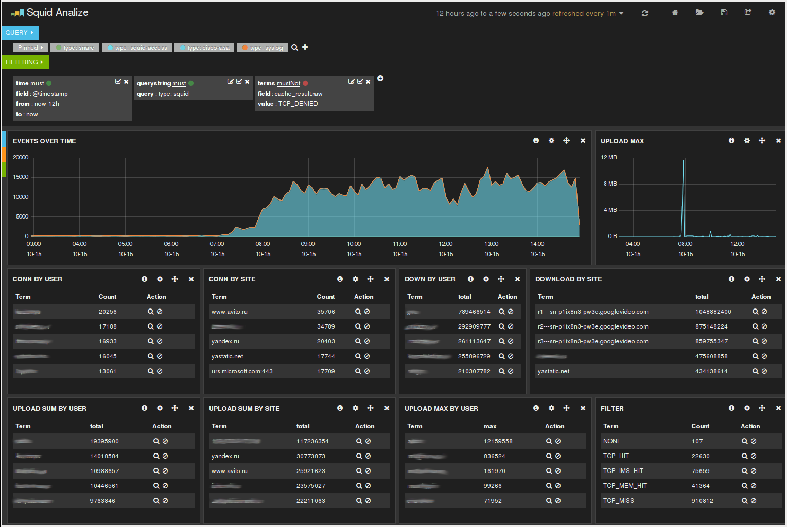
Task: Click the must label in querystring filter
Action: point(179,83)
